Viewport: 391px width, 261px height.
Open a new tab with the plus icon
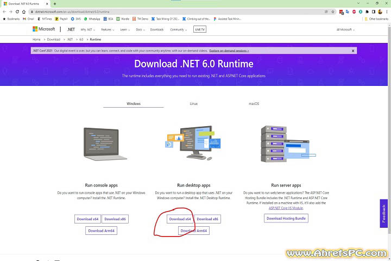55,4
